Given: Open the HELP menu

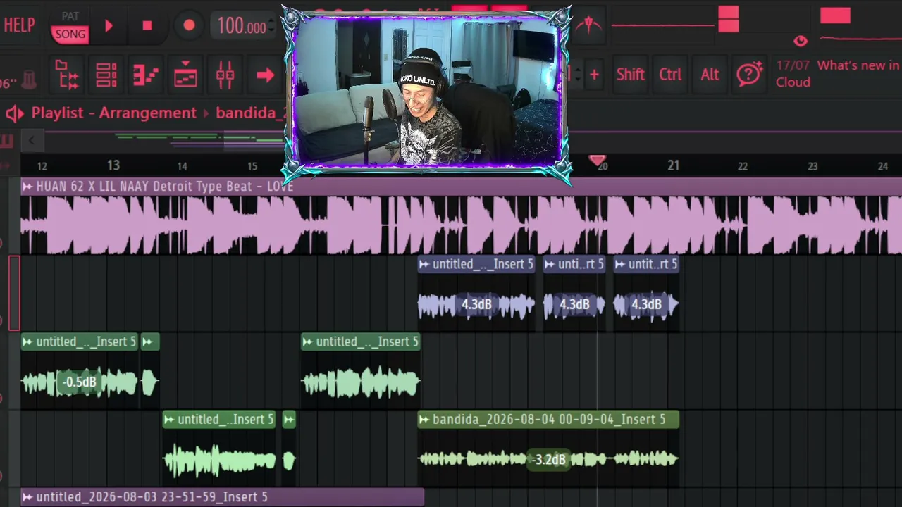Looking at the screenshot, I should pos(19,25).
